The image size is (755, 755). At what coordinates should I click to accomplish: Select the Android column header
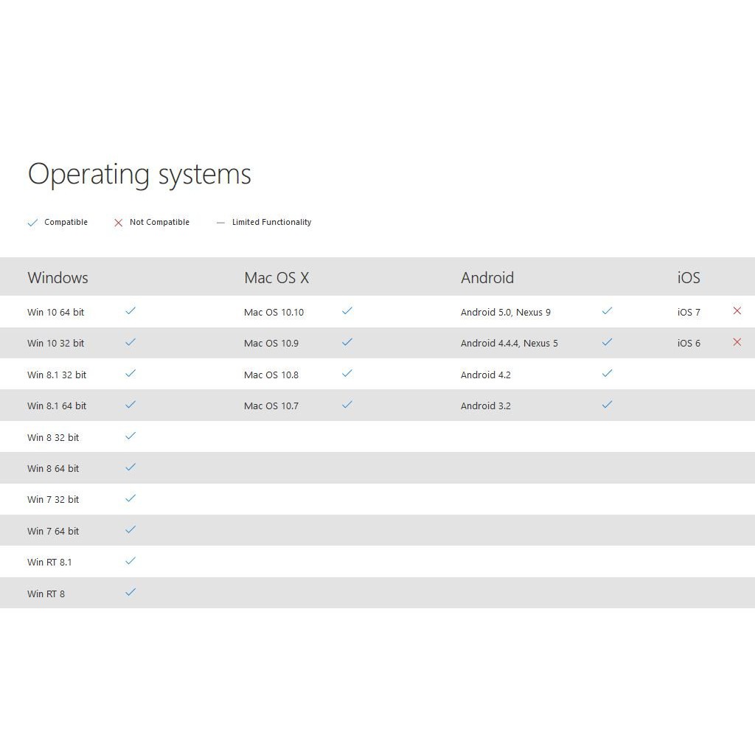pos(487,278)
